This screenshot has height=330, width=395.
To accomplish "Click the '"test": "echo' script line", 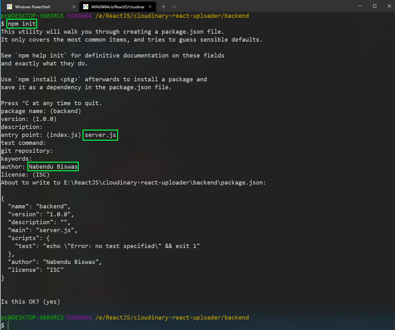I will (107, 246).
